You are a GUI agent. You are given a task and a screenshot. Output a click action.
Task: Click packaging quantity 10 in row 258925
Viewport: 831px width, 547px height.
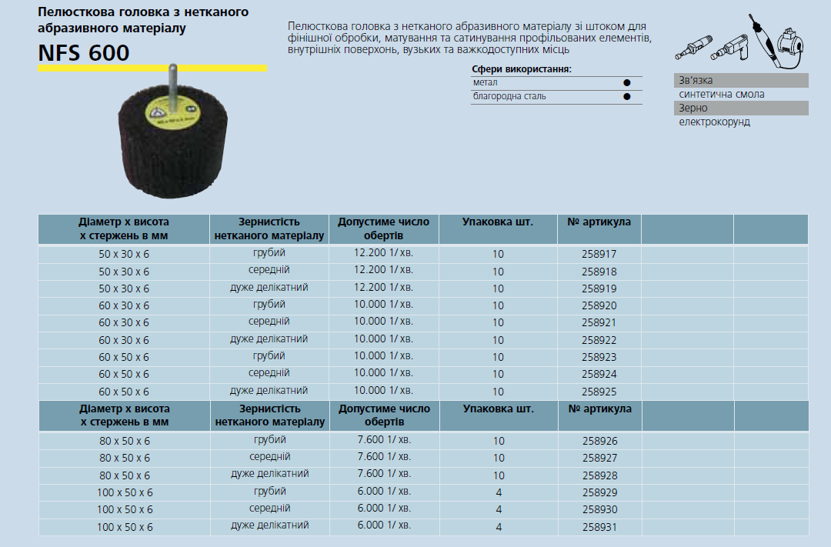click(x=498, y=392)
